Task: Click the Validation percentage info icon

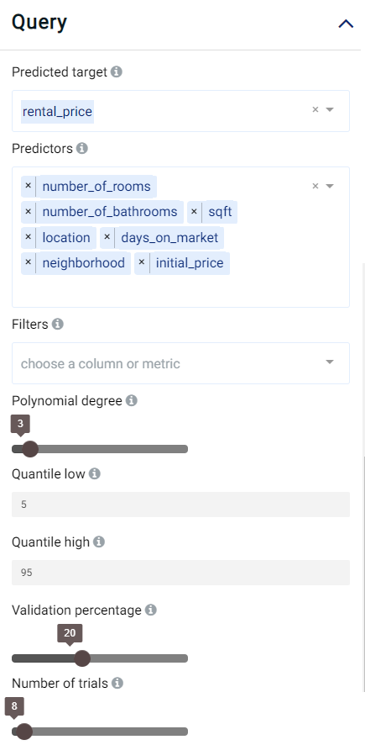Action: coord(151,610)
